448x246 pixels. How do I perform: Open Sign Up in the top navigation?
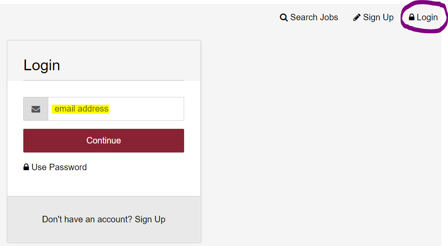click(373, 17)
